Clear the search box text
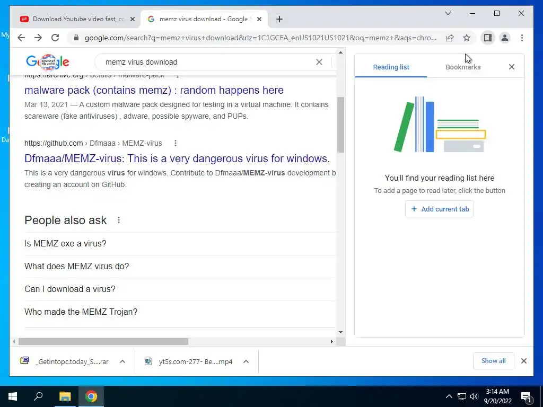Viewport: 543px width, 407px height. [319, 62]
